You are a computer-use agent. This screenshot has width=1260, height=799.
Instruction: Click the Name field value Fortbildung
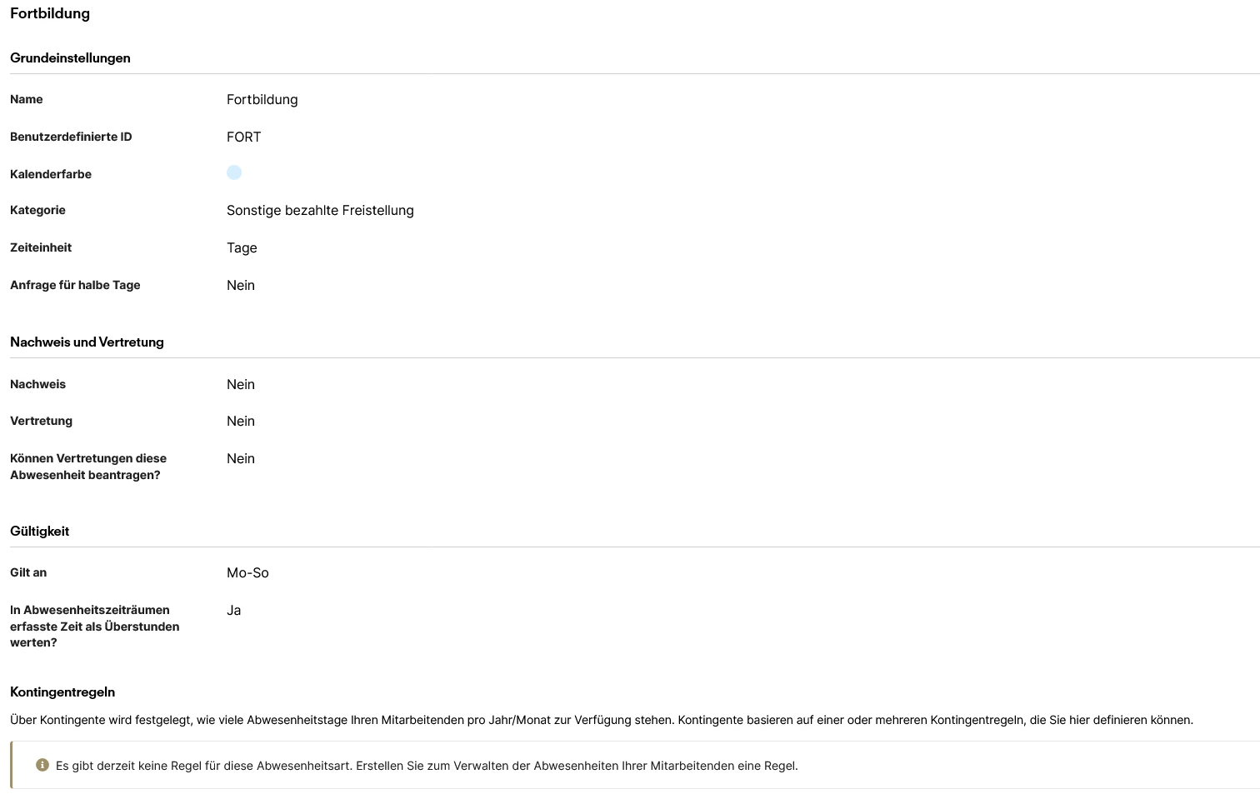(262, 99)
